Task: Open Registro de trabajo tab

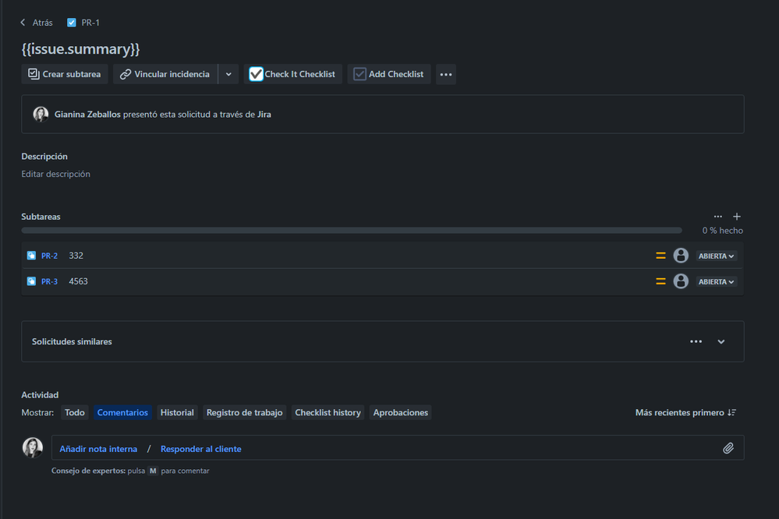Action: (x=244, y=413)
